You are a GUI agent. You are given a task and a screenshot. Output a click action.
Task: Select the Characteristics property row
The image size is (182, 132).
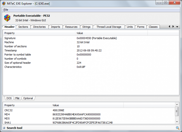coord(91,67)
